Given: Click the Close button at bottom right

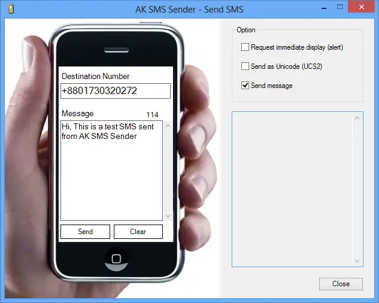Looking at the screenshot, I should pos(341,284).
